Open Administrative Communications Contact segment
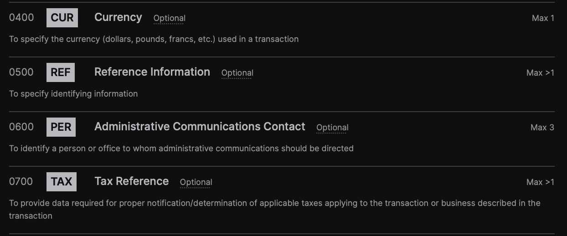 (x=200, y=127)
